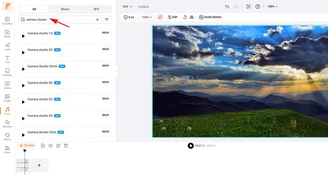Select the Audio sidebar panel

tap(7, 111)
